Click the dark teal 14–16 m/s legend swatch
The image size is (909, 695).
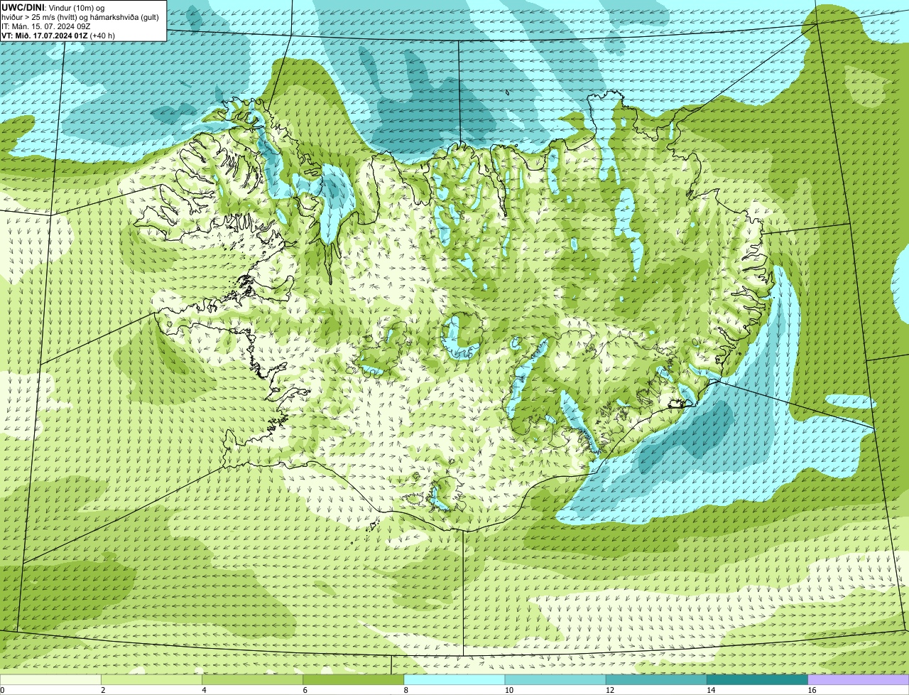[x=758, y=679]
